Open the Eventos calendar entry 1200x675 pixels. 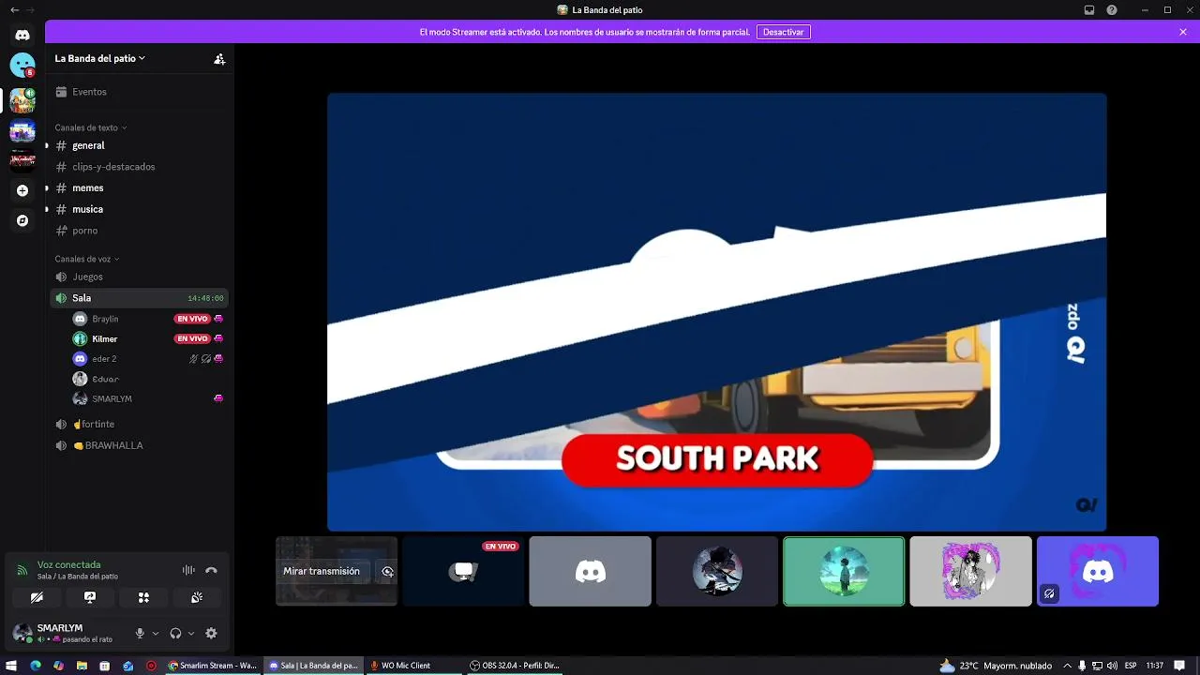click(x=138, y=92)
